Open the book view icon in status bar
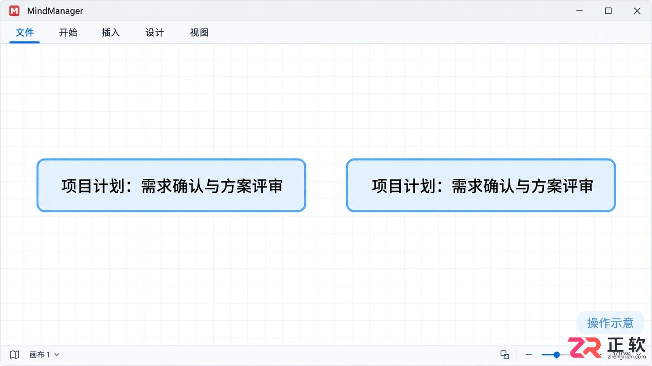This screenshot has width=652, height=366. pyautogui.click(x=14, y=355)
